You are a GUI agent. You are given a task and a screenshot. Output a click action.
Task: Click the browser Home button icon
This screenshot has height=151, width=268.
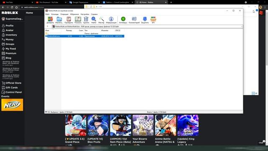pyautogui.click(x=16, y=7)
